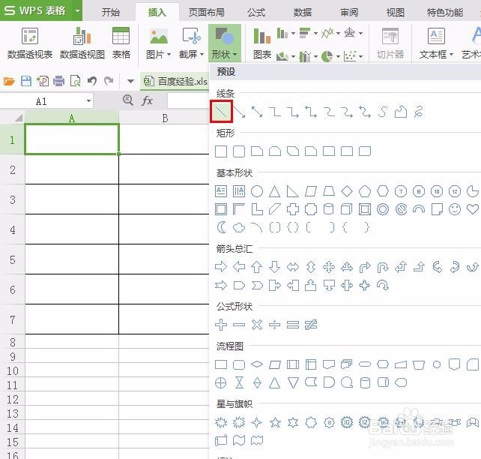Switch to the 视图 tab
481x459 pixels.
tap(395, 12)
